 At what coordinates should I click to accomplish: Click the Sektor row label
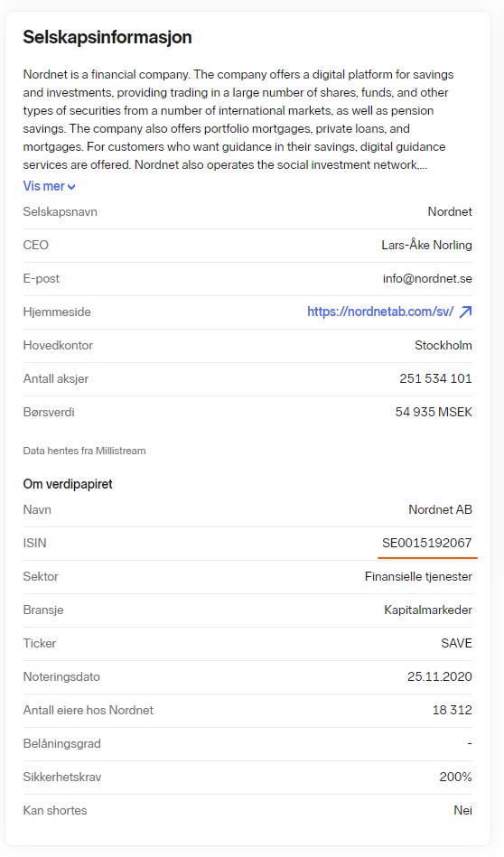(41, 576)
